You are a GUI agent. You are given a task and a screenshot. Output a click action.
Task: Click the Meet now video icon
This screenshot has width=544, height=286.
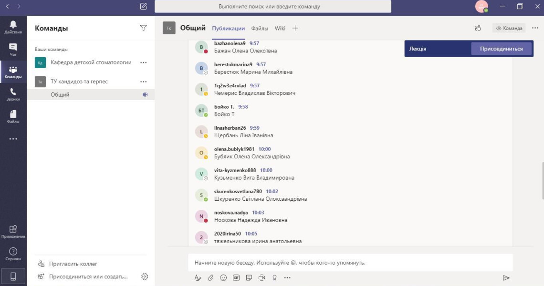[262, 277]
